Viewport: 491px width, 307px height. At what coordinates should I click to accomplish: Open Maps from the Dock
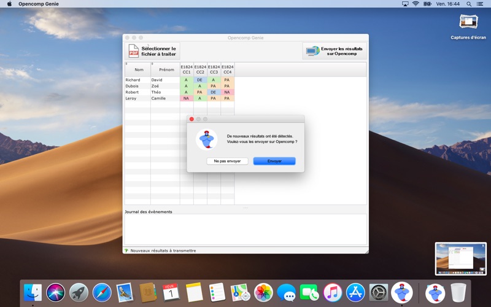240,293
